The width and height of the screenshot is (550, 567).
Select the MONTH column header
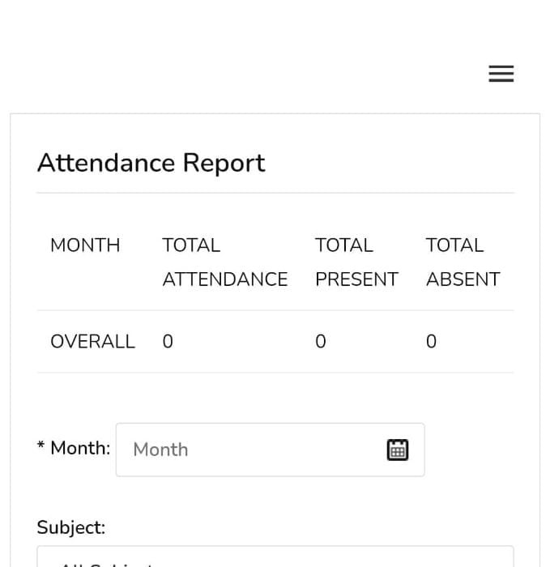(x=85, y=245)
